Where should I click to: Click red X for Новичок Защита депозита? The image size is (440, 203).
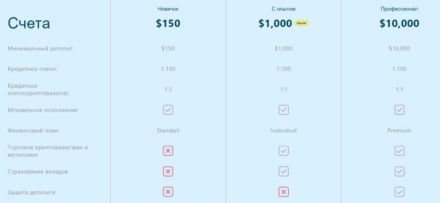click(168, 192)
